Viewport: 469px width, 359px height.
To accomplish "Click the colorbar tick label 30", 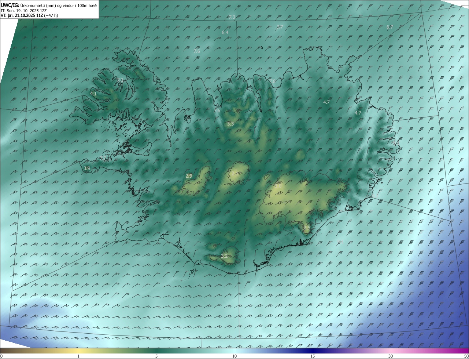I will (x=391, y=356).
